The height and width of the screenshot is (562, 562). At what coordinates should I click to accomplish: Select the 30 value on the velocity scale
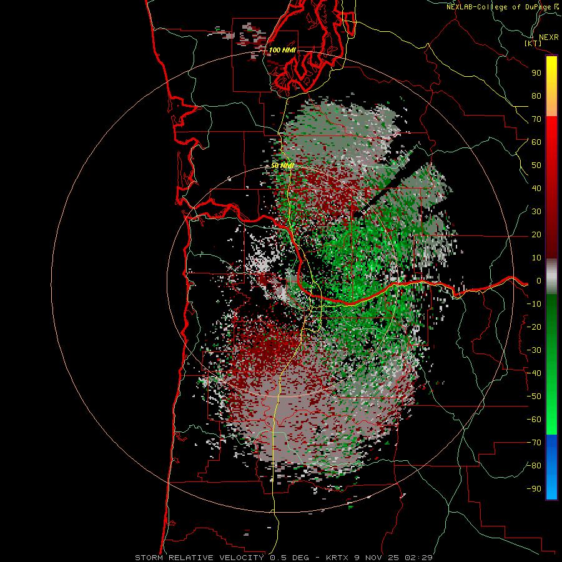click(536, 212)
